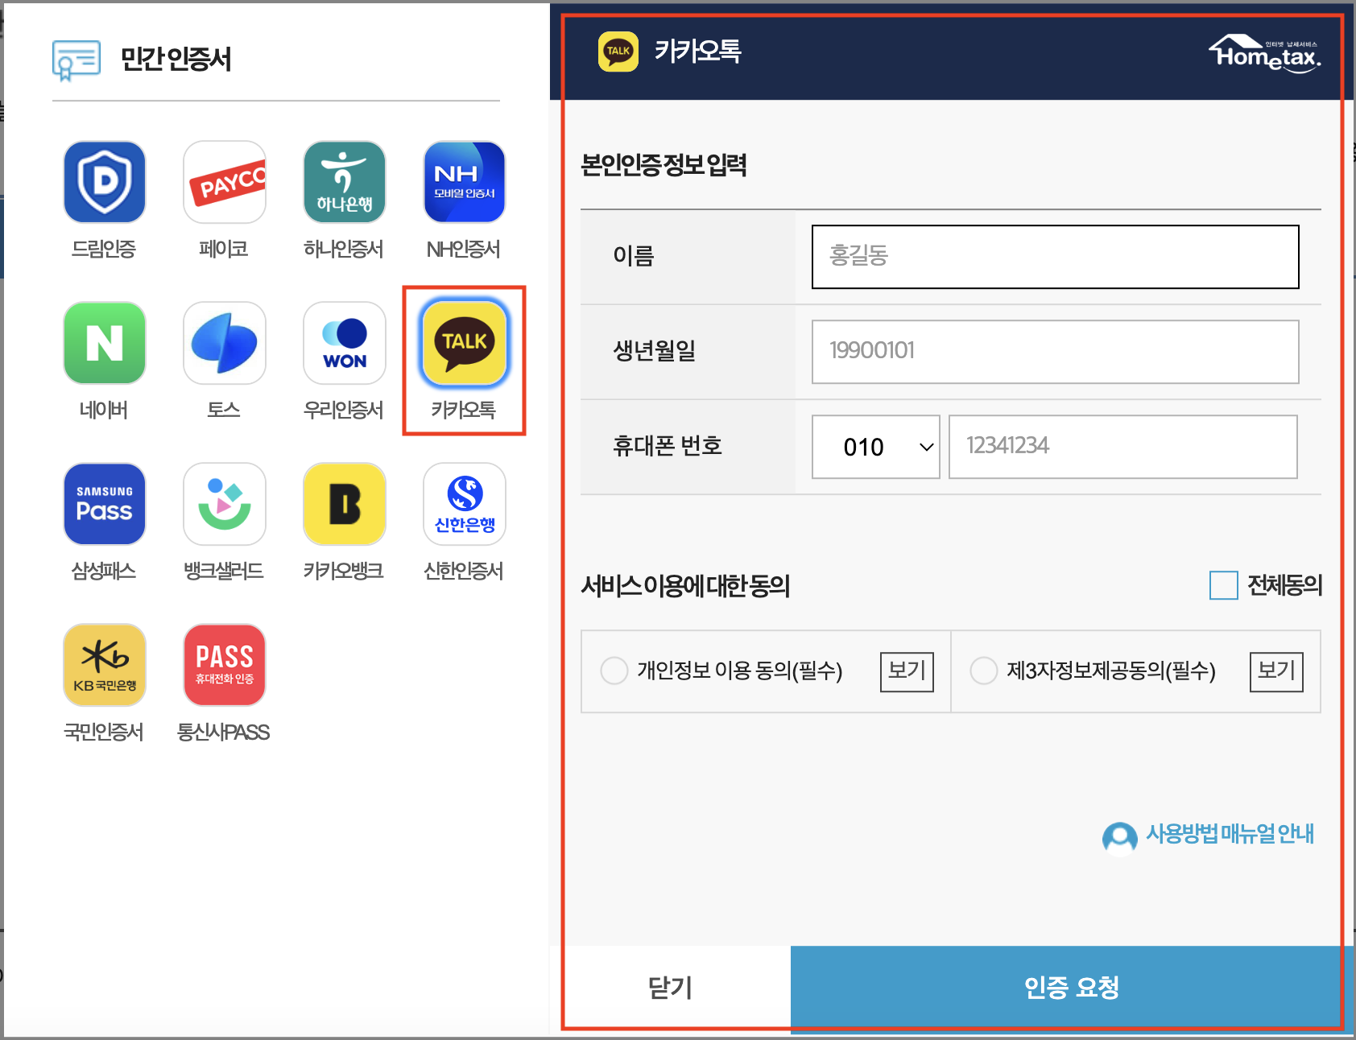Select 통신사PASS from the certificate list
Image resolution: width=1356 pixels, height=1040 pixels.
224,665
